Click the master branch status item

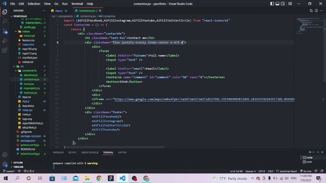(x=9, y=171)
